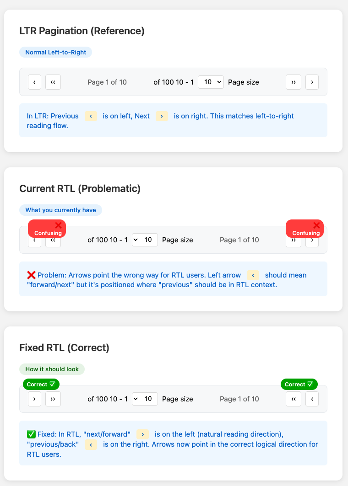
Task: Open page size dropdown in Fixed RTL section
Action: tap(145, 399)
